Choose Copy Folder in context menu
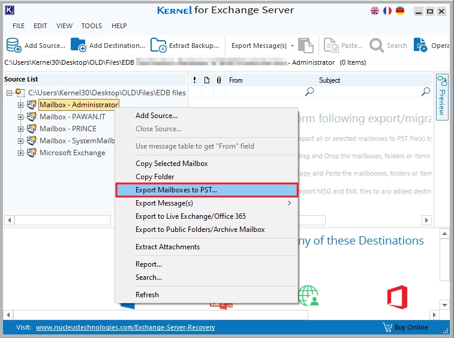This screenshot has height=338, width=454. (206, 177)
